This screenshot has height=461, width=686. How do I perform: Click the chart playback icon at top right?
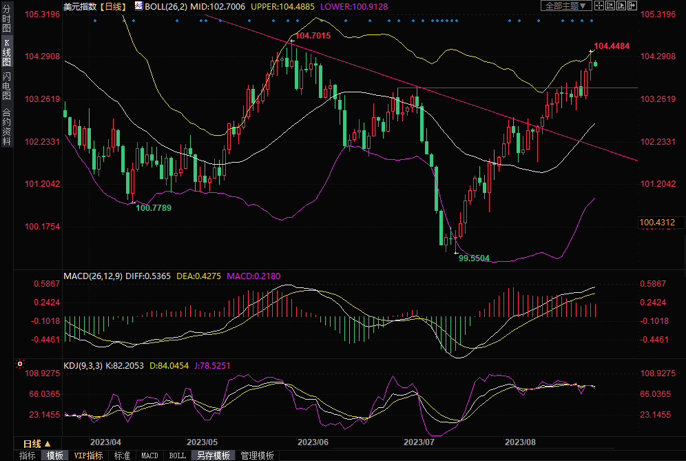tap(621, 6)
